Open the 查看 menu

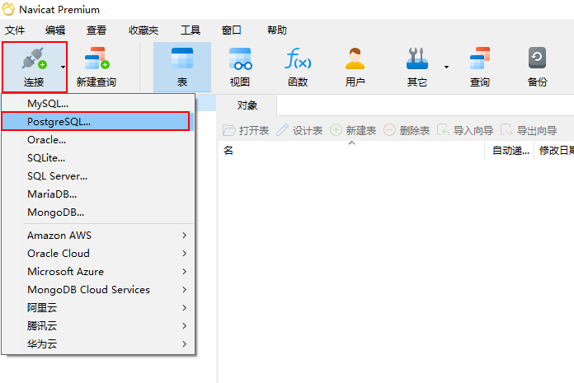(96, 30)
